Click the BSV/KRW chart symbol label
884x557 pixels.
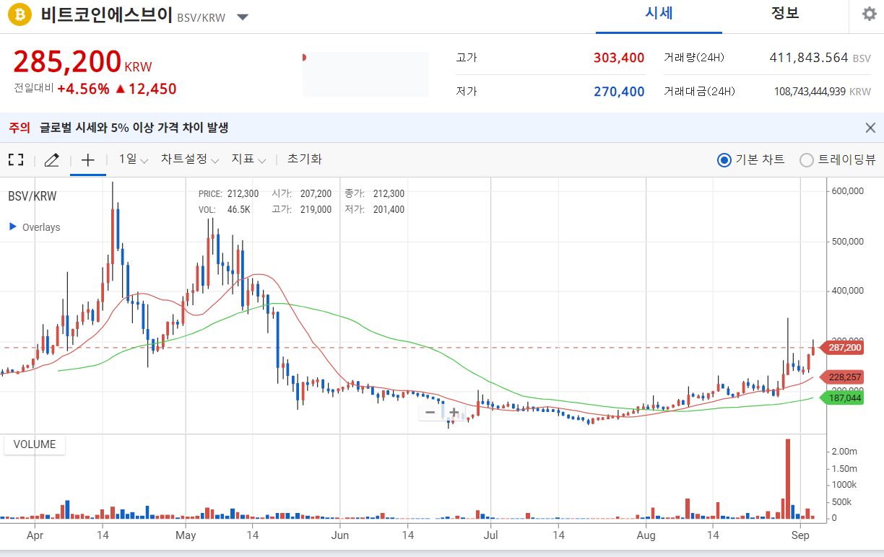[x=32, y=196]
